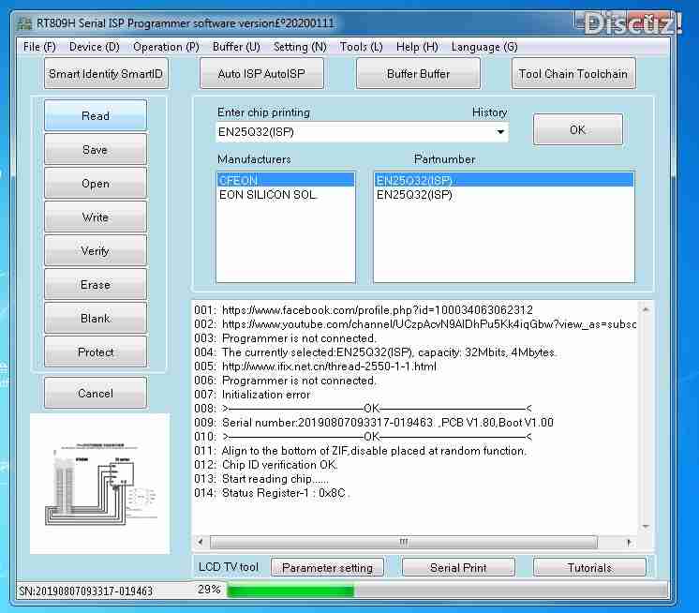
Task: Click the green read progress bar
Action: click(x=290, y=591)
